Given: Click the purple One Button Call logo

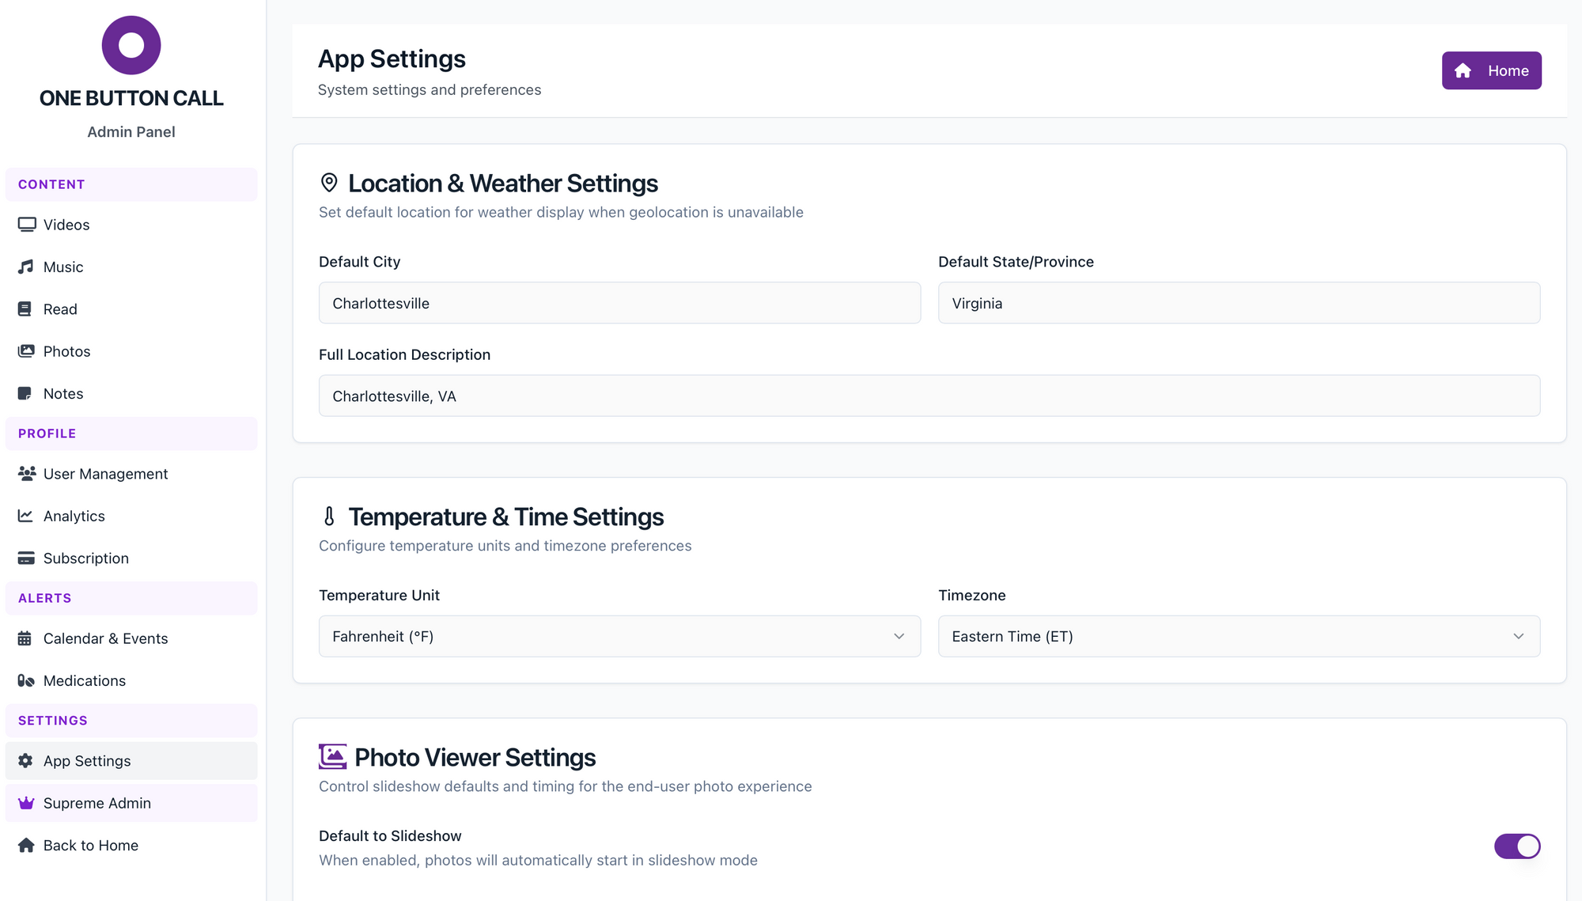Looking at the screenshot, I should 131,45.
